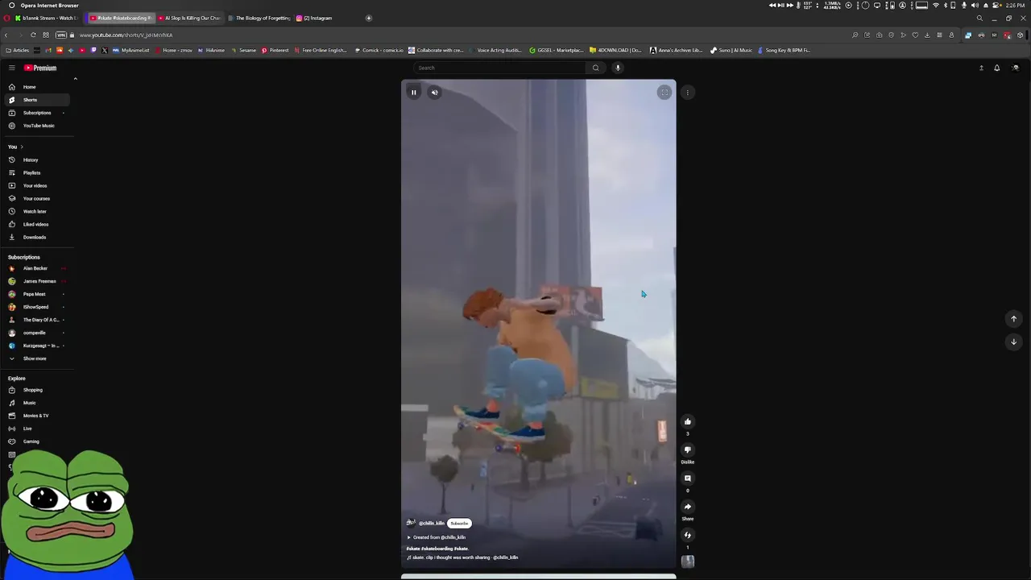Open the YouTube account avatar menu
1031x580 pixels.
coord(1015,68)
